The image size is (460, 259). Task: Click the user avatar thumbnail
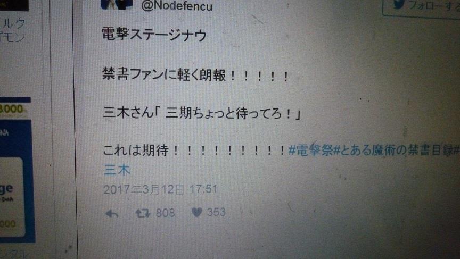pos(117,4)
